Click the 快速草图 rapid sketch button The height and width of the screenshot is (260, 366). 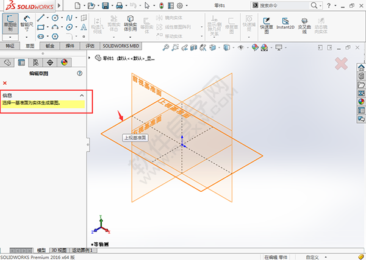coord(267,25)
